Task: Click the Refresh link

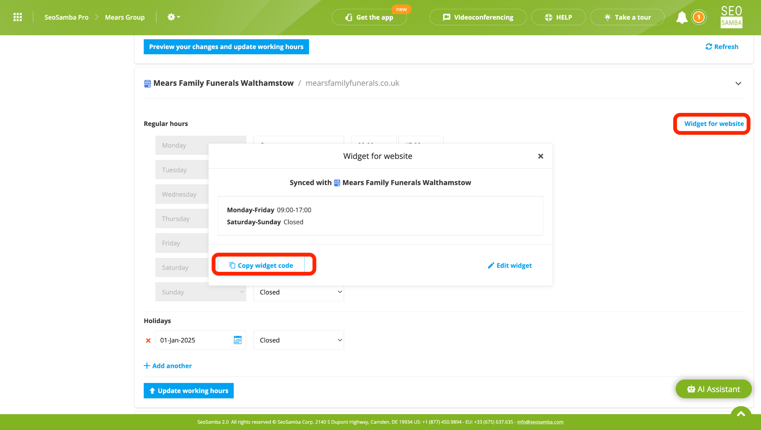Action: click(722, 47)
